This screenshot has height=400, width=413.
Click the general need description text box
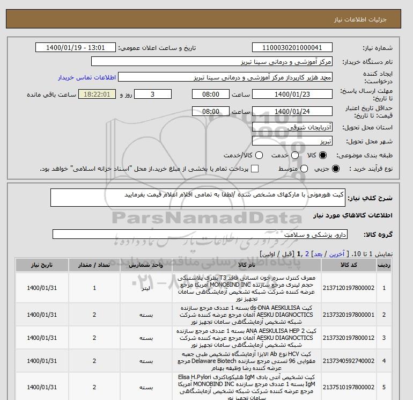198,198
